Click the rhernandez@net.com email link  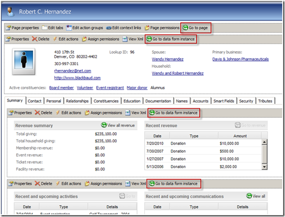point(72,71)
